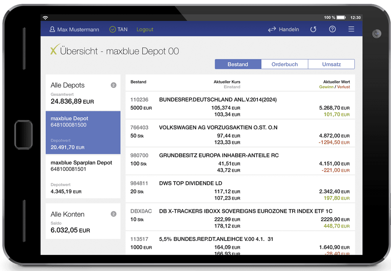Screen dimensions: 391x271
Task: Click the Bestand column header
Action: [x=138, y=82]
